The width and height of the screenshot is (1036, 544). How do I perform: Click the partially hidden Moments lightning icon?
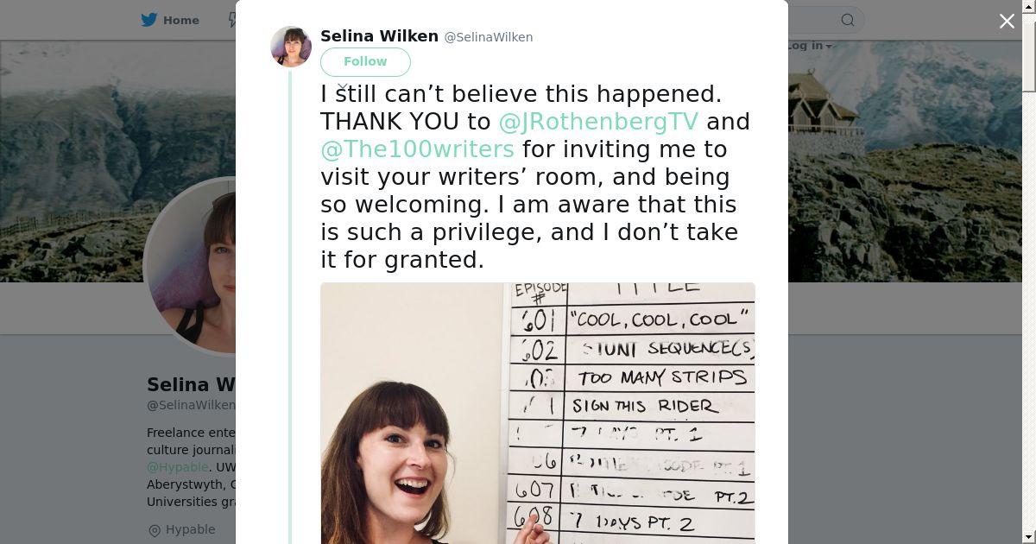(232, 20)
